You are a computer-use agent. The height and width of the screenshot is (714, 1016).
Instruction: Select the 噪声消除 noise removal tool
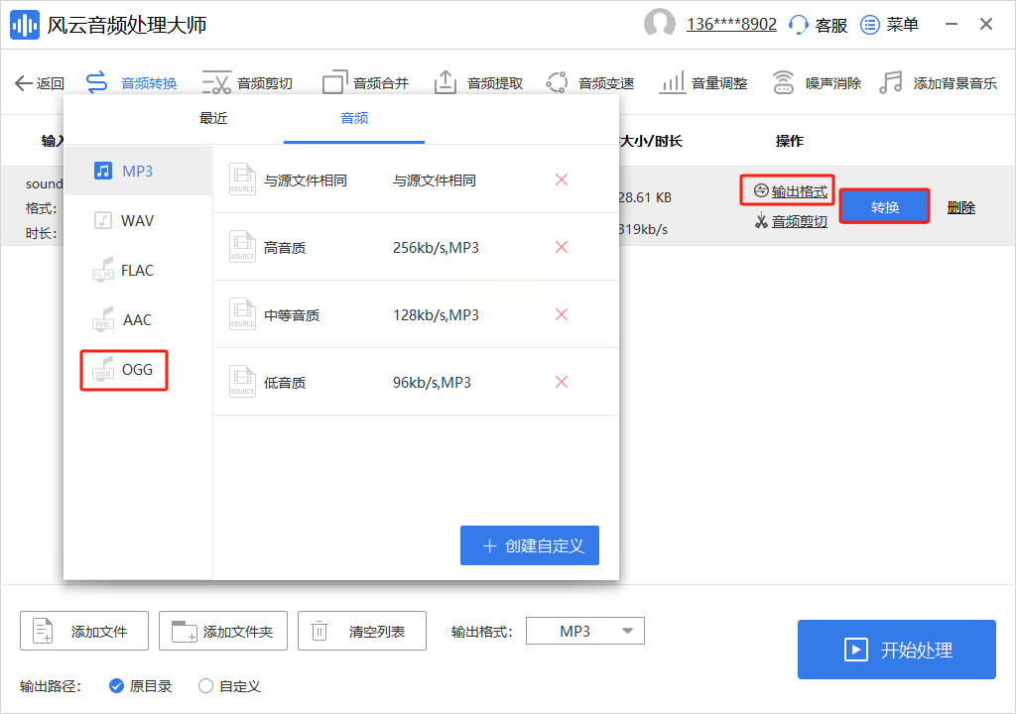(817, 83)
